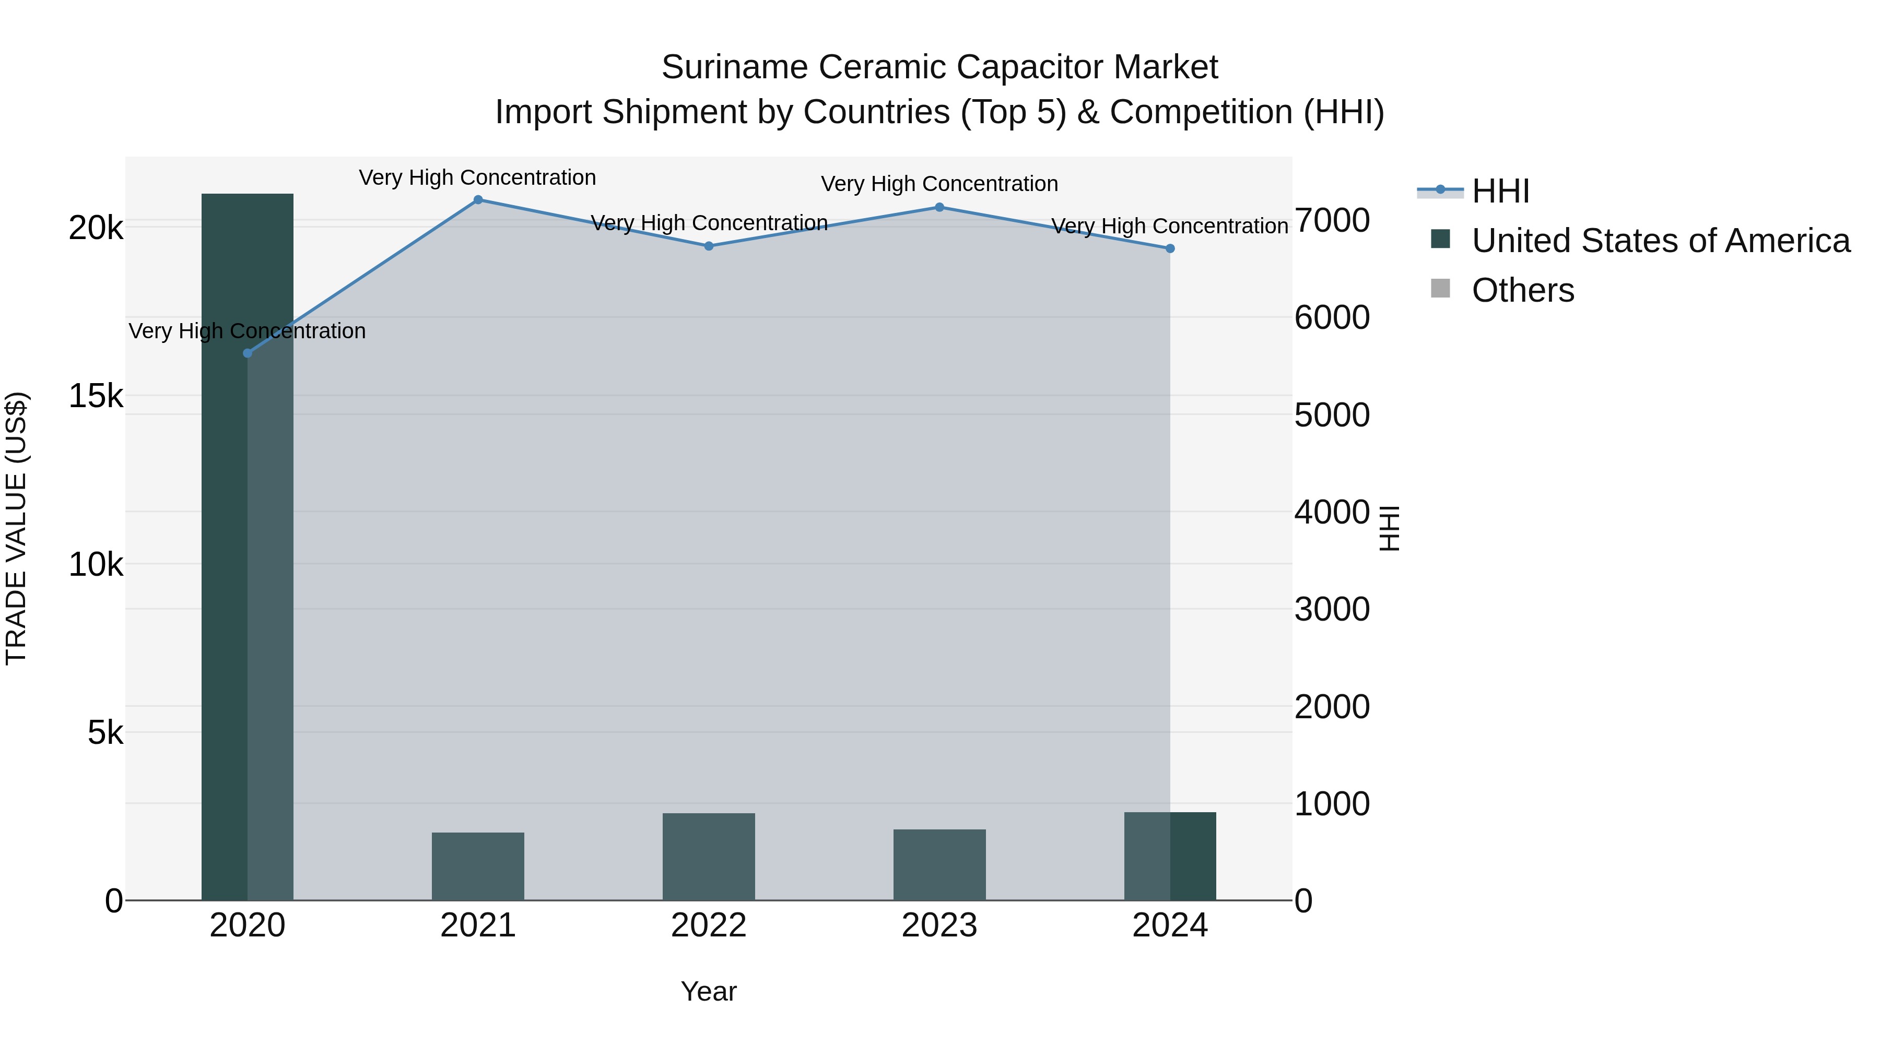
Task: Click the 6000 HHI tick label
Action: 1333,318
